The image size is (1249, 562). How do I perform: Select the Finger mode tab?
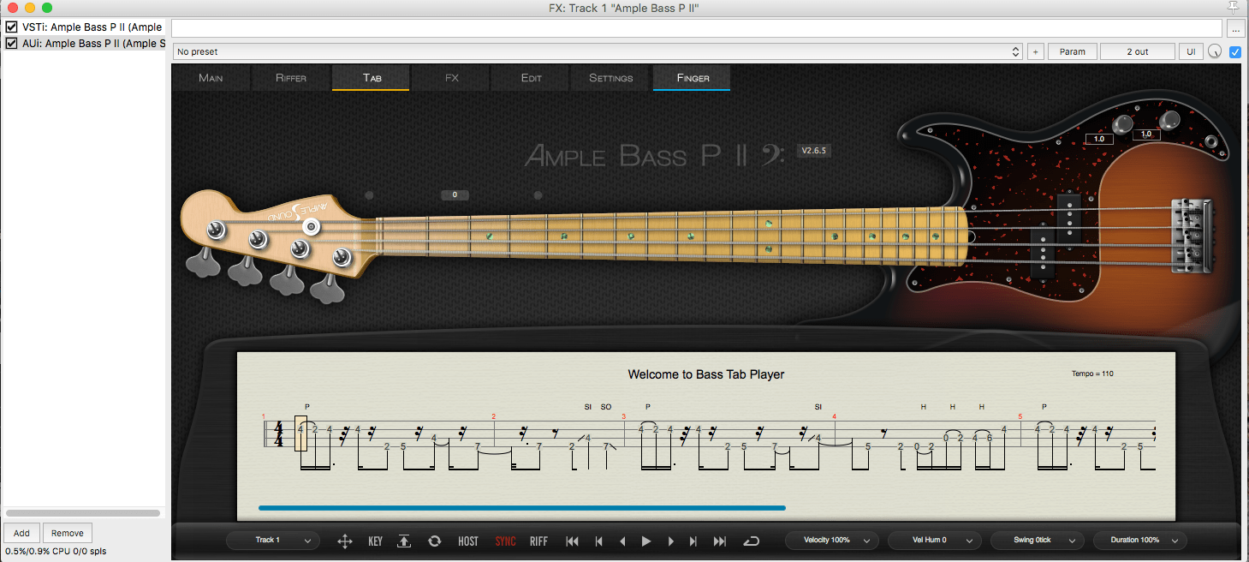tap(693, 78)
